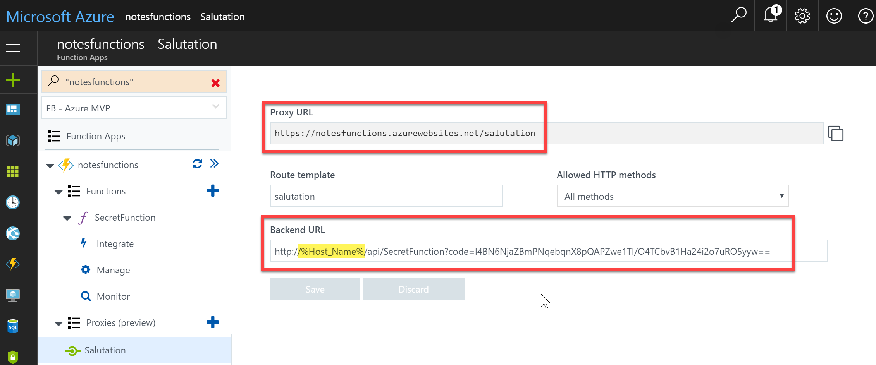The image size is (876, 365).
Task: Open Manage under SecretFunction
Action: 113,270
